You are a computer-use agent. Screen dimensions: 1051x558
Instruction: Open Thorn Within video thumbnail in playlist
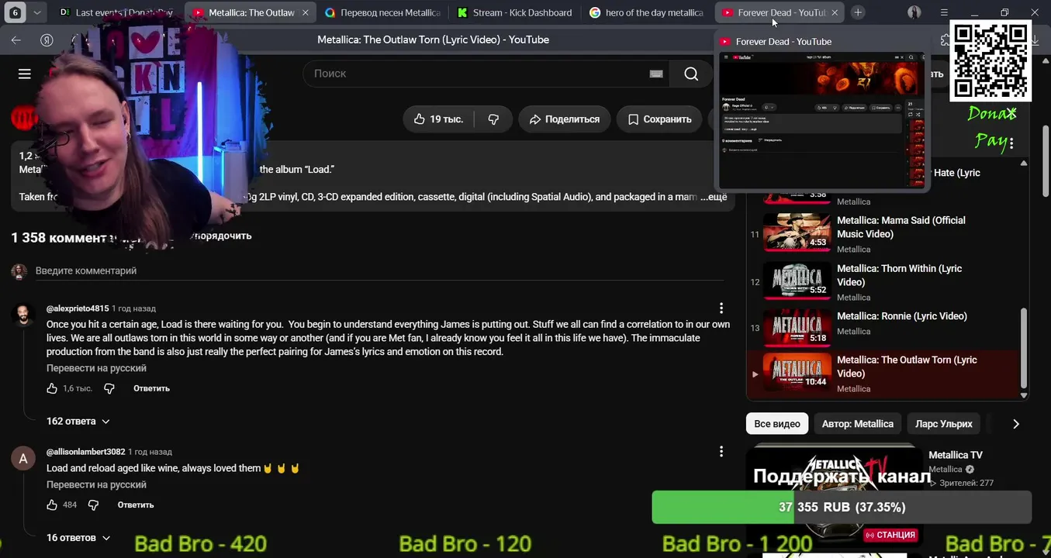coord(797,281)
